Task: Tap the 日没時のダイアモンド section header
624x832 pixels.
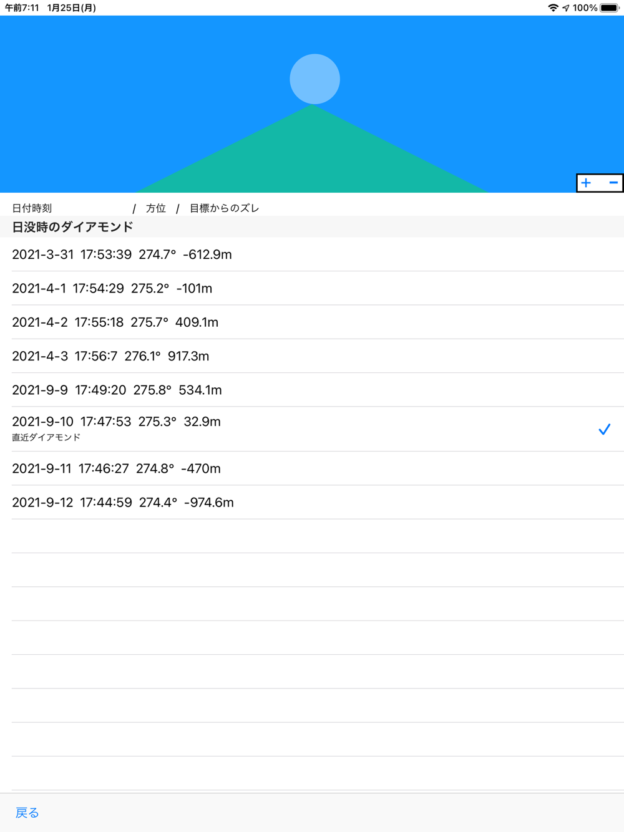Action: 312,226
